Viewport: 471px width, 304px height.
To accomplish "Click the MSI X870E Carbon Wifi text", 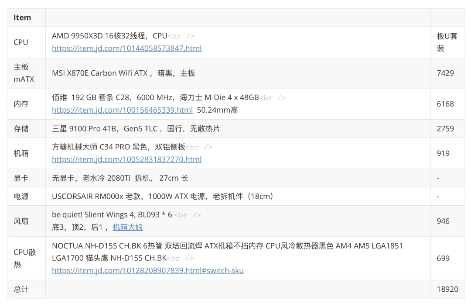I will click(x=123, y=73).
